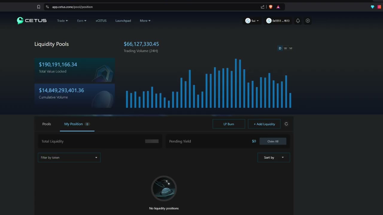383x215 pixels.
Task: Click the cyan diamond extension icon
Action: pyautogui.click(x=373, y=7)
